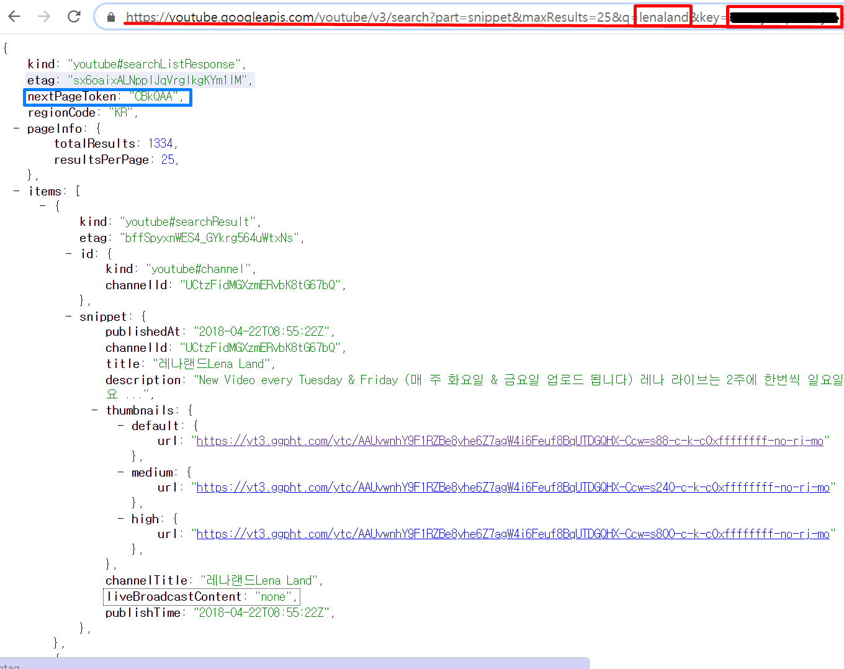Click the liveBroadcastContent "none" line
This screenshot has width=844, height=669.
[x=202, y=596]
